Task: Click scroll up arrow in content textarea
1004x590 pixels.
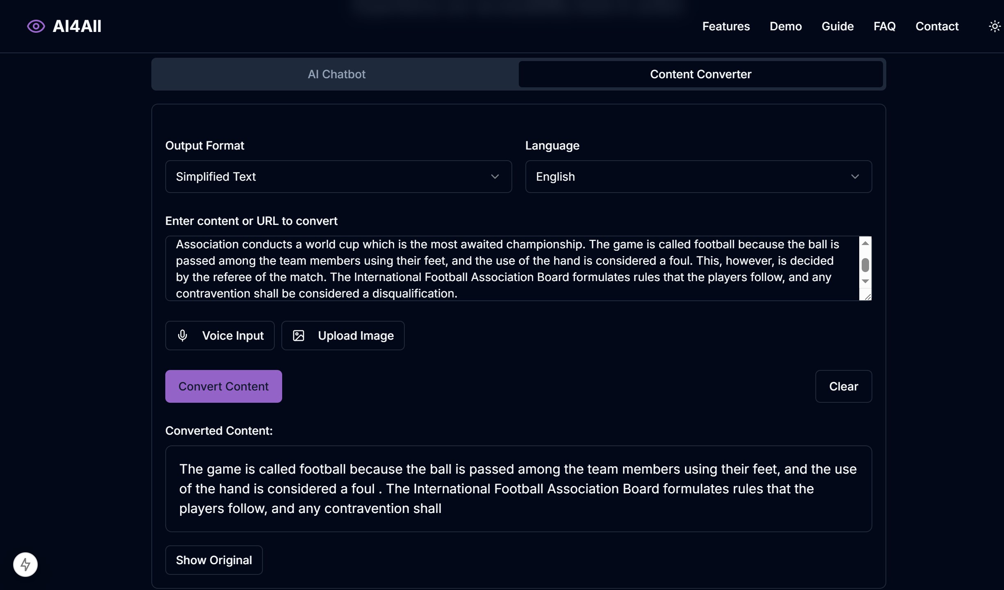Action: [x=865, y=243]
